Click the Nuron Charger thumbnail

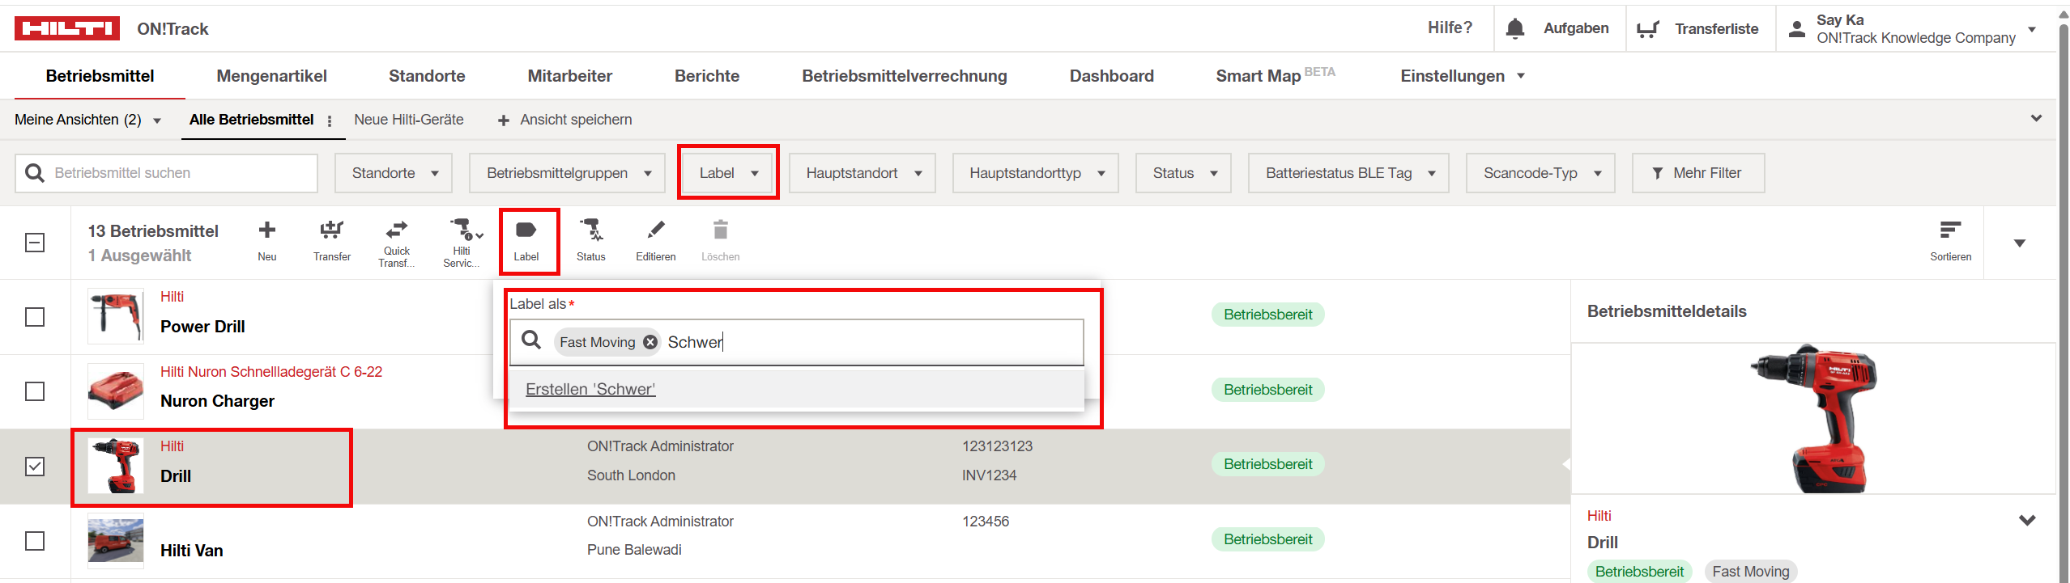pos(116,391)
